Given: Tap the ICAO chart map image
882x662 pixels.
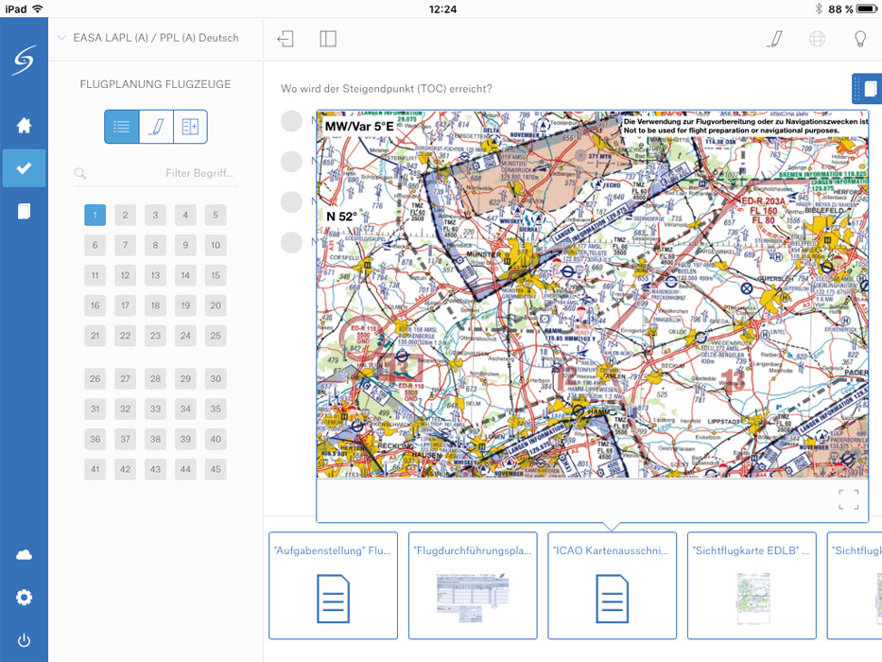Looking at the screenshot, I should tap(593, 294).
